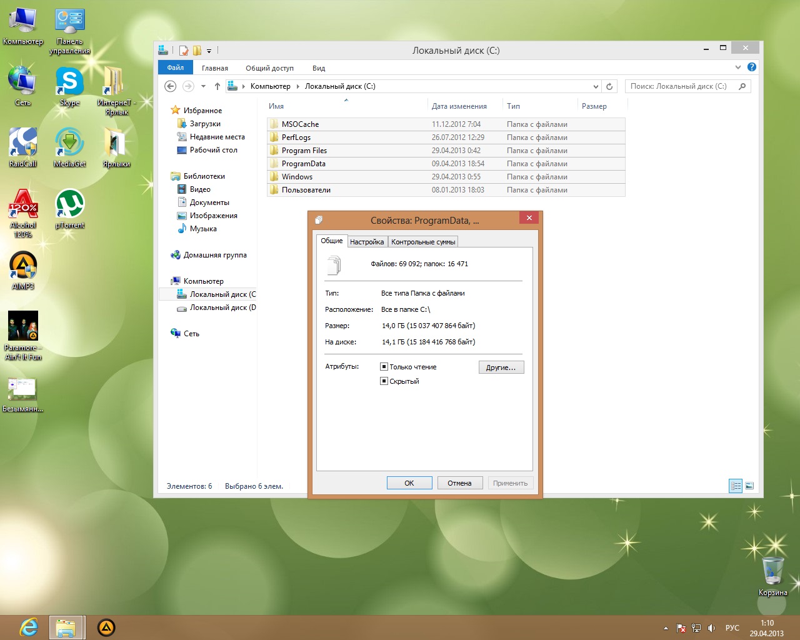Switch to large thumbnails view in status bar
The width and height of the screenshot is (800, 640).
749,486
